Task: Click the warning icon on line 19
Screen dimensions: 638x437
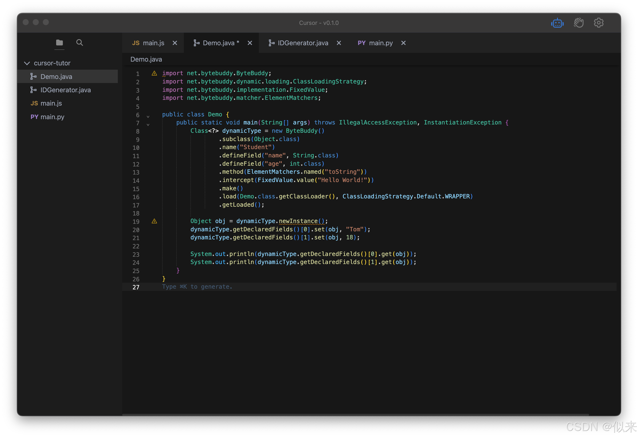Action: tap(154, 221)
